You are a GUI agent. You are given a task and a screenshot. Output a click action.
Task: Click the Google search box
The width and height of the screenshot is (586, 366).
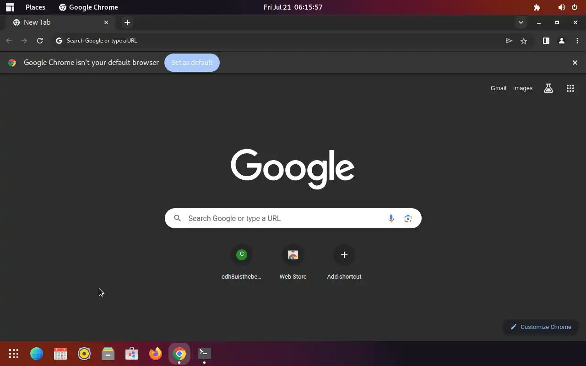(293, 218)
